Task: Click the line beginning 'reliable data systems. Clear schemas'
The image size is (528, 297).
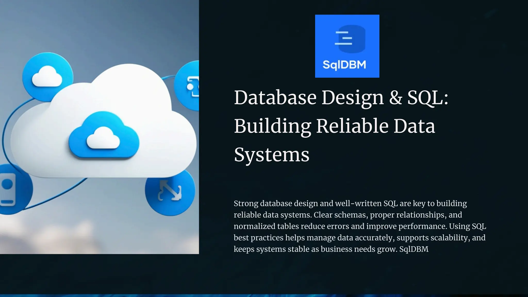Action: pyautogui.click(x=348, y=215)
